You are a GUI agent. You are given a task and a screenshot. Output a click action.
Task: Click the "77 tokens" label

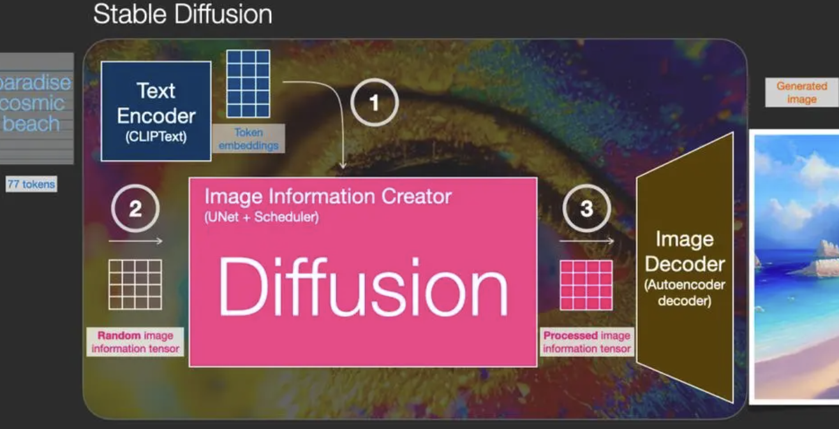31,185
